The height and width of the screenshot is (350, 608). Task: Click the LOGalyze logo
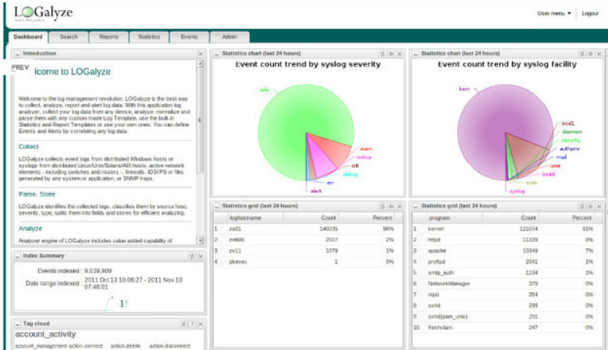click(x=44, y=13)
